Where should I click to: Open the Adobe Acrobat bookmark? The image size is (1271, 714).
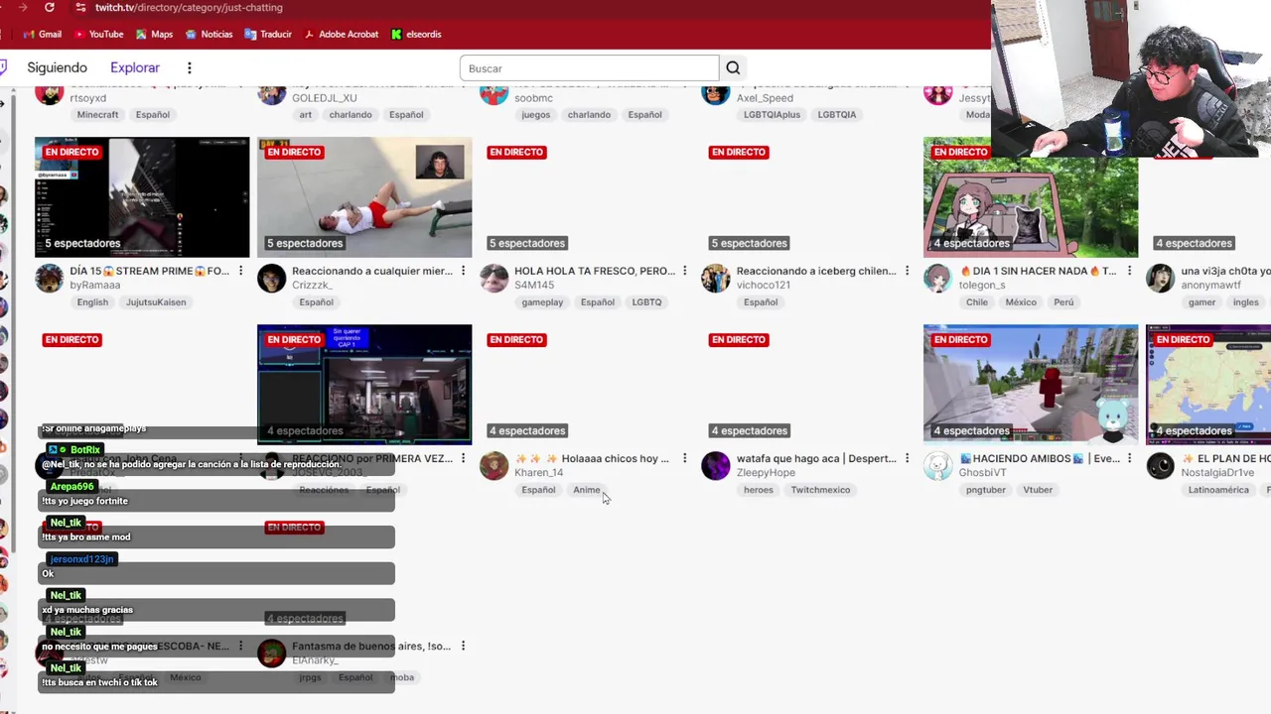tap(341, 34)
